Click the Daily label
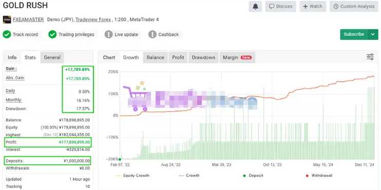Viewport: 381px width, 190px height. 10,91
